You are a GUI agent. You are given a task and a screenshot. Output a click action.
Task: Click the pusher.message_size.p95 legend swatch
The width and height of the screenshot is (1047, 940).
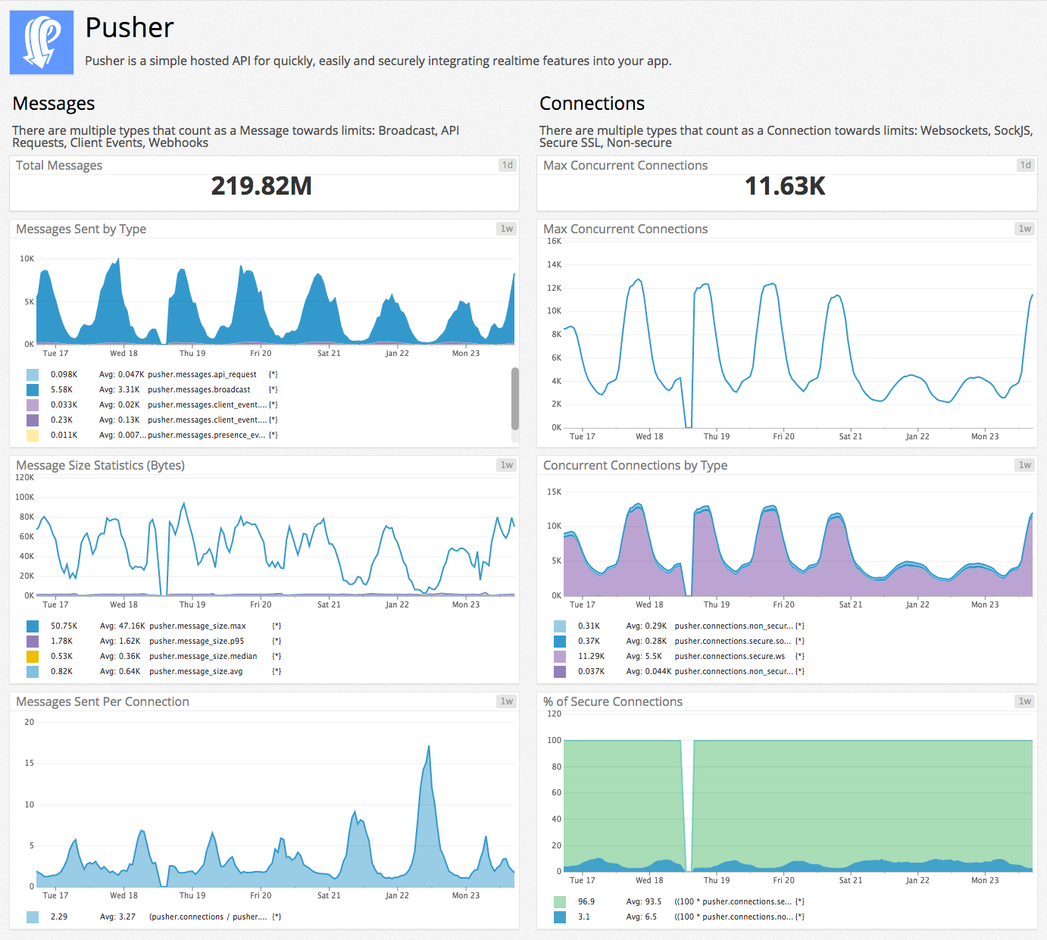[x=33, y=642]
